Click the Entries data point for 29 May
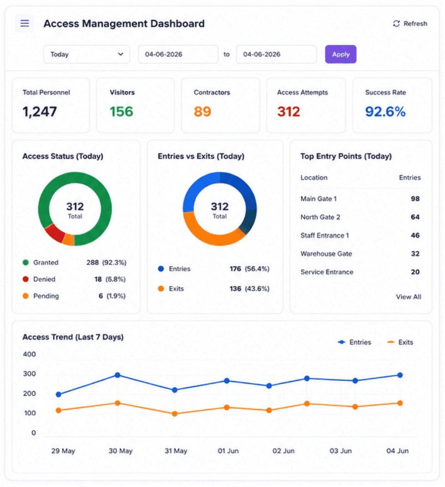 coord(58,394)
